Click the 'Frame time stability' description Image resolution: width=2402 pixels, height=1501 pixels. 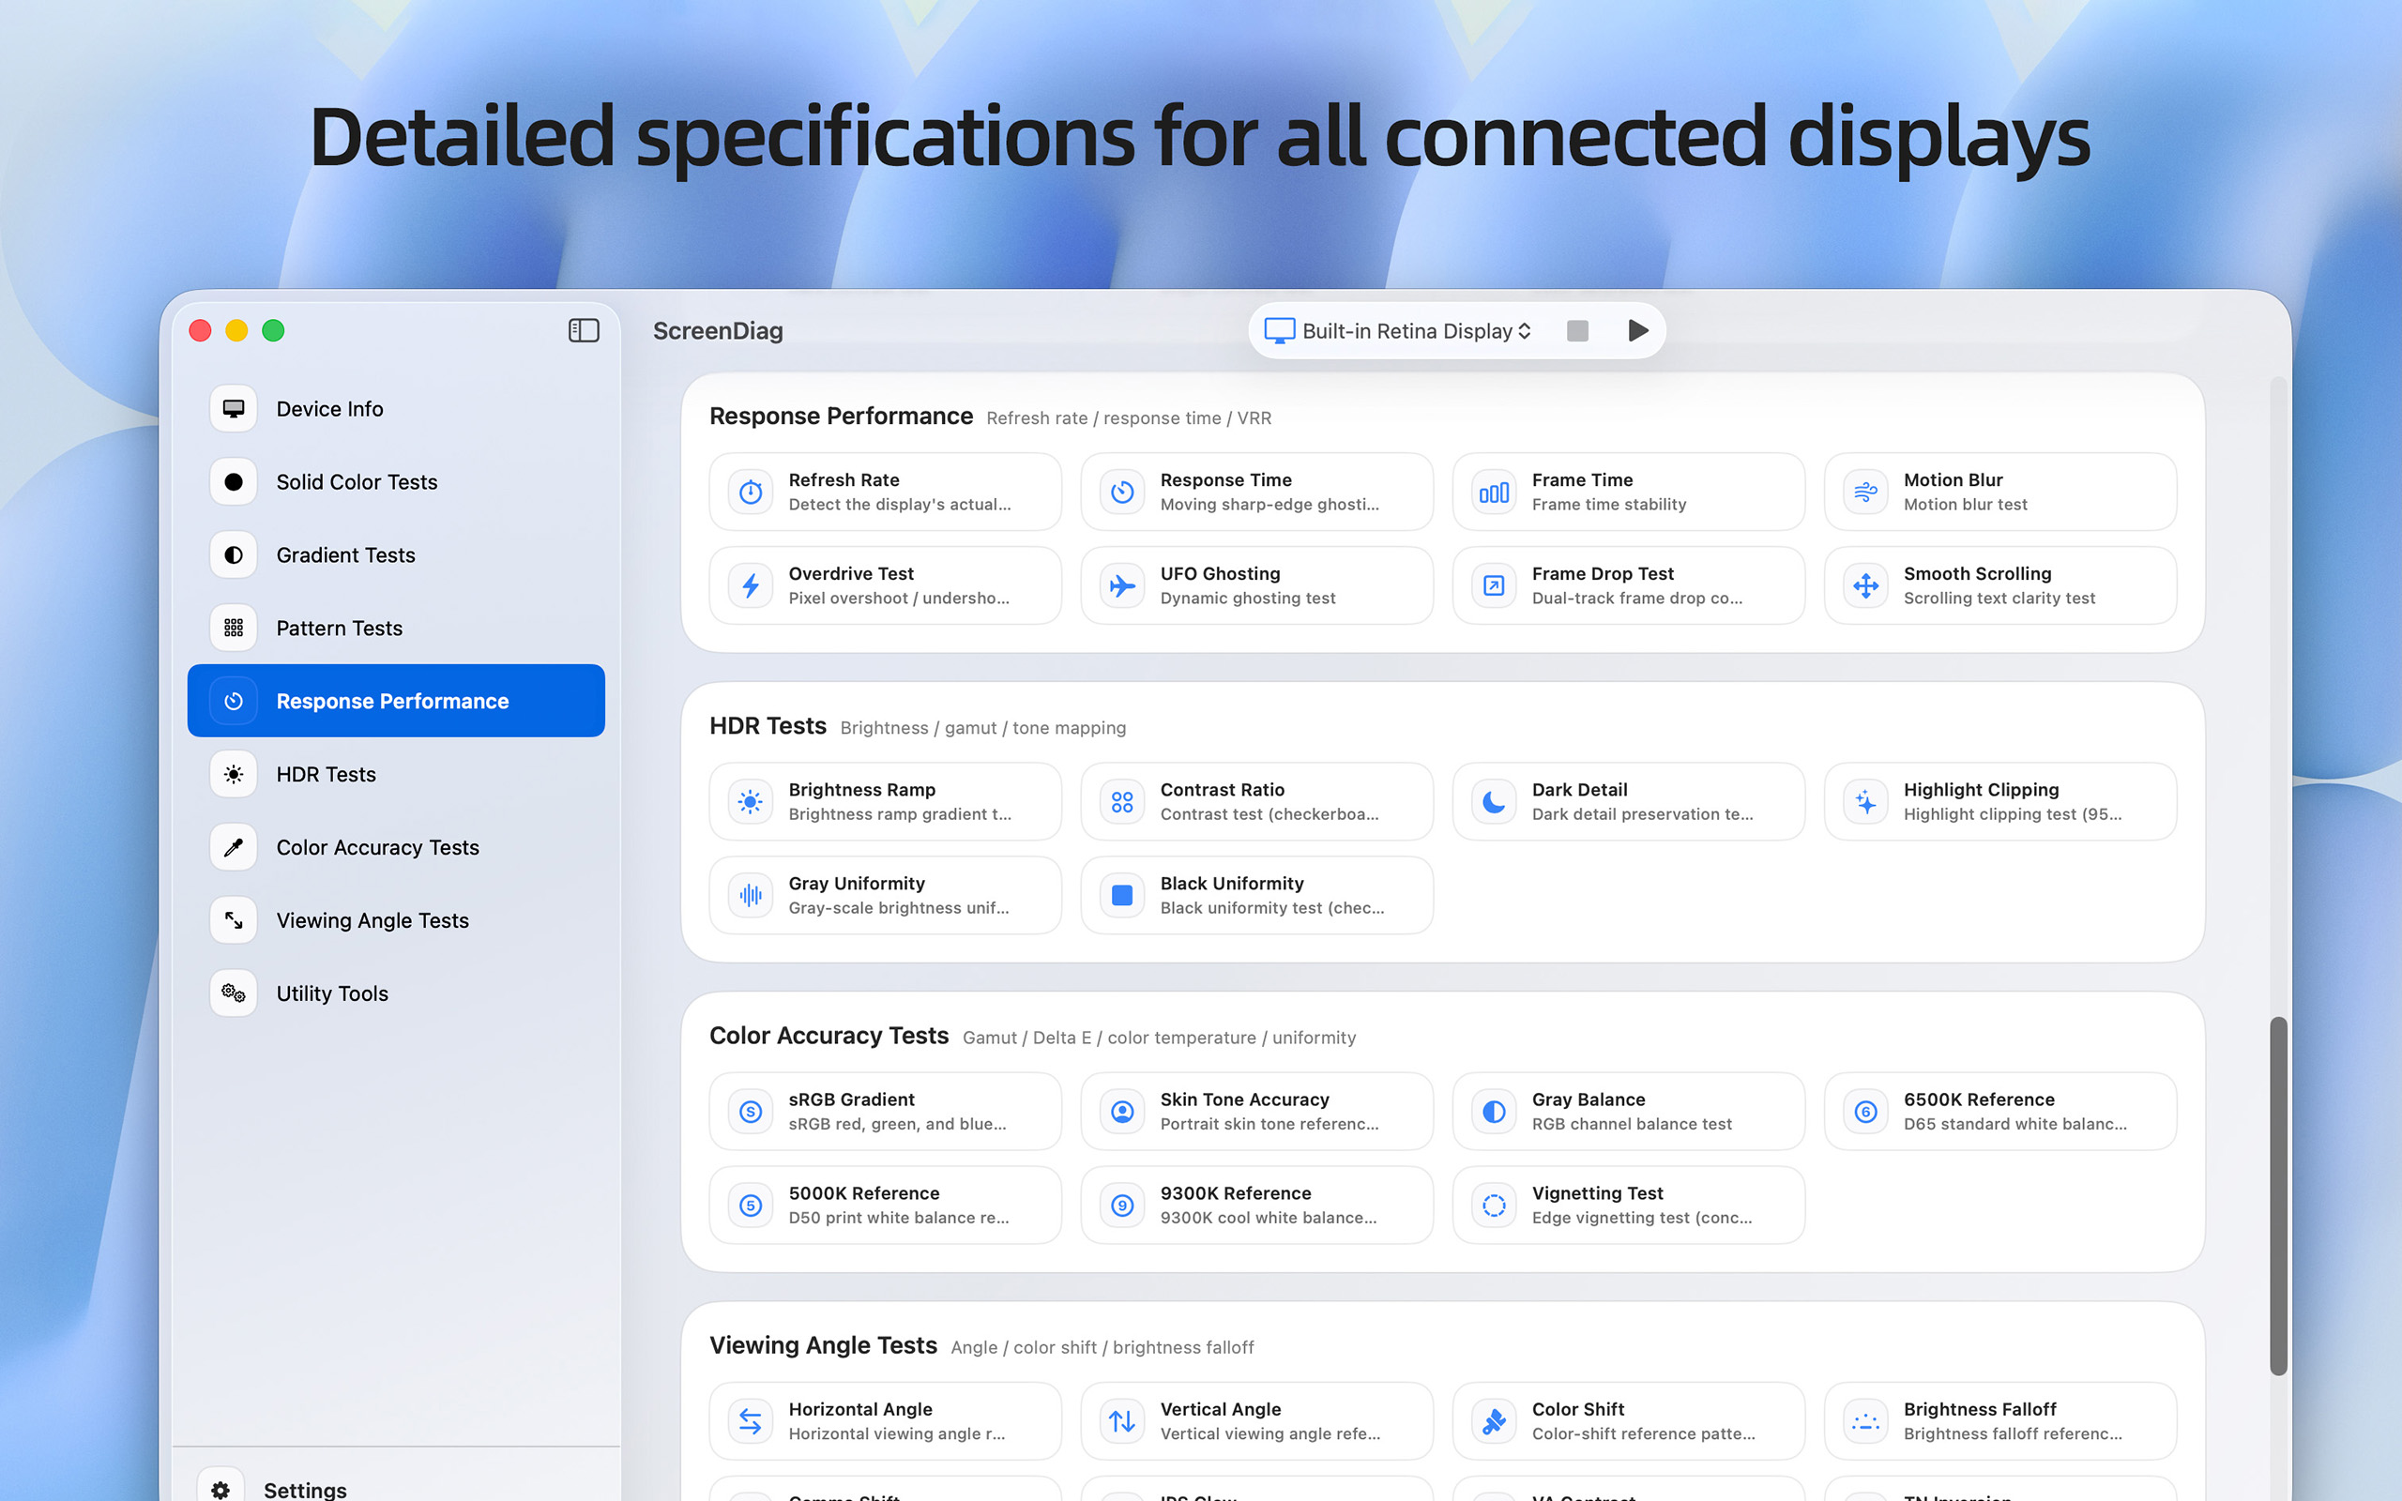click(1609, 505)
